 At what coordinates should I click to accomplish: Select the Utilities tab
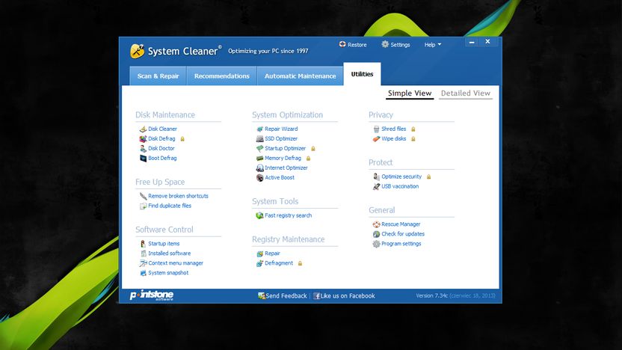(x=362, y=74)
